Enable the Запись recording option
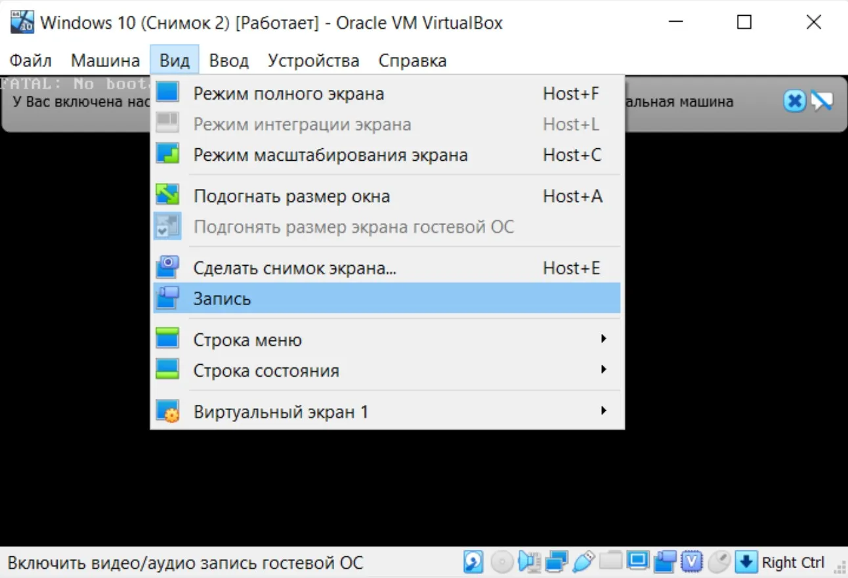The height and width of the screenshot is (578, 848). click(x=386, y=299)
